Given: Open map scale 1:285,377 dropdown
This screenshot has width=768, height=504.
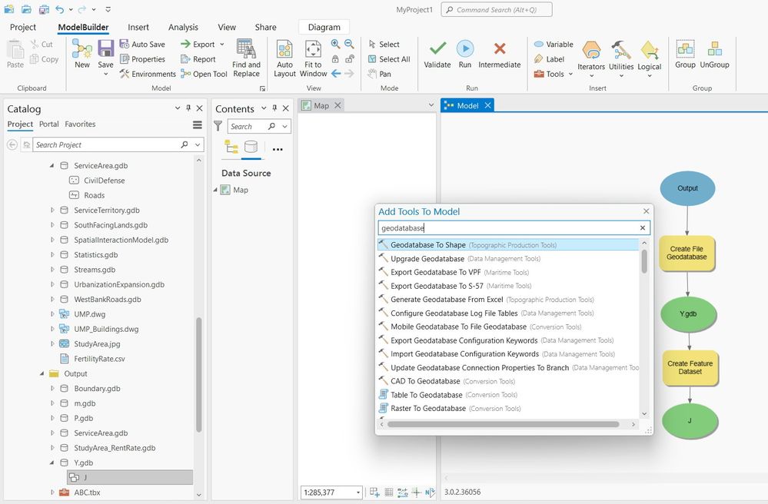Looking at the screenshot, I should click(358, 492).
